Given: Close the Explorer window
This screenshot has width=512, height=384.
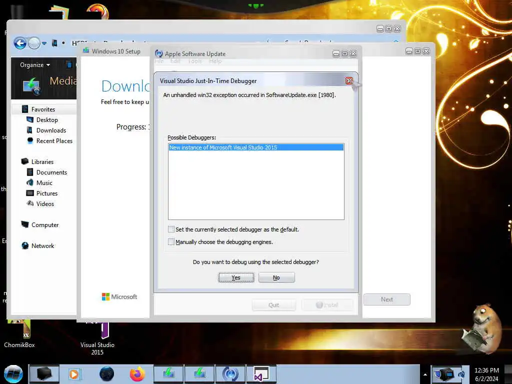Looking at the screenshot, I should pyautogui.click(x=397, y=28).
